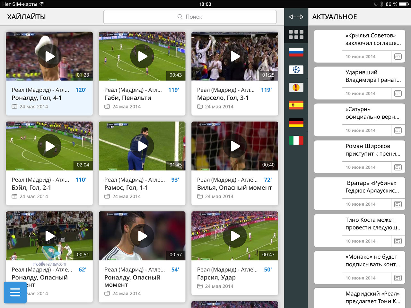This screenshot has width=411, height=308.
Task: Select the Europa League icon
Action: pyautogui.click(x=296, y=87)
